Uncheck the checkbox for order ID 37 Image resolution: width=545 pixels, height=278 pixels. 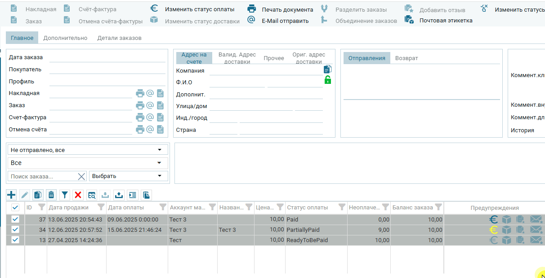(x=15, y=219)
